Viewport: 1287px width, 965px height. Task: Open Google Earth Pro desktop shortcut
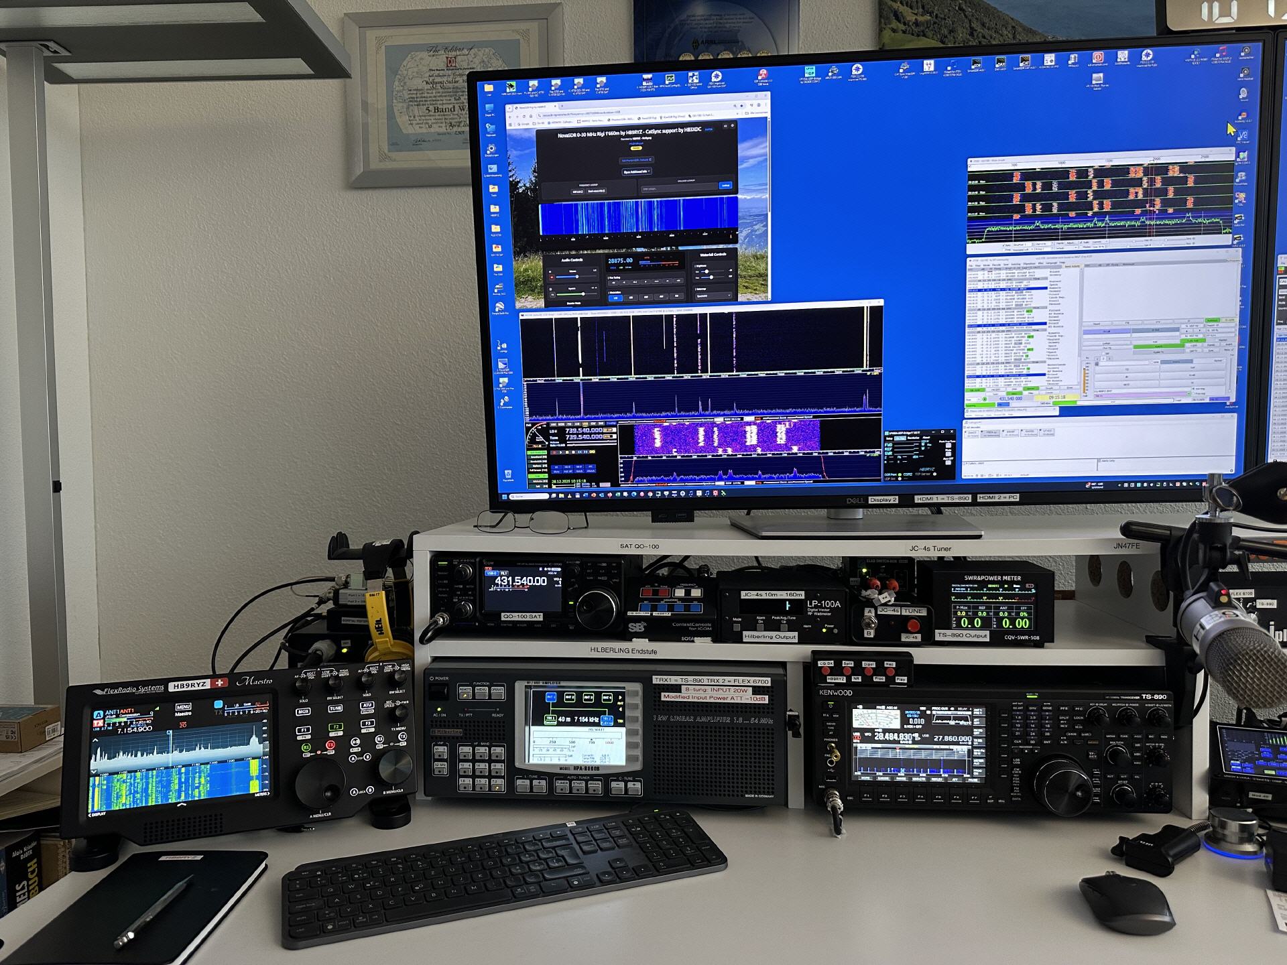pos(500,307)
